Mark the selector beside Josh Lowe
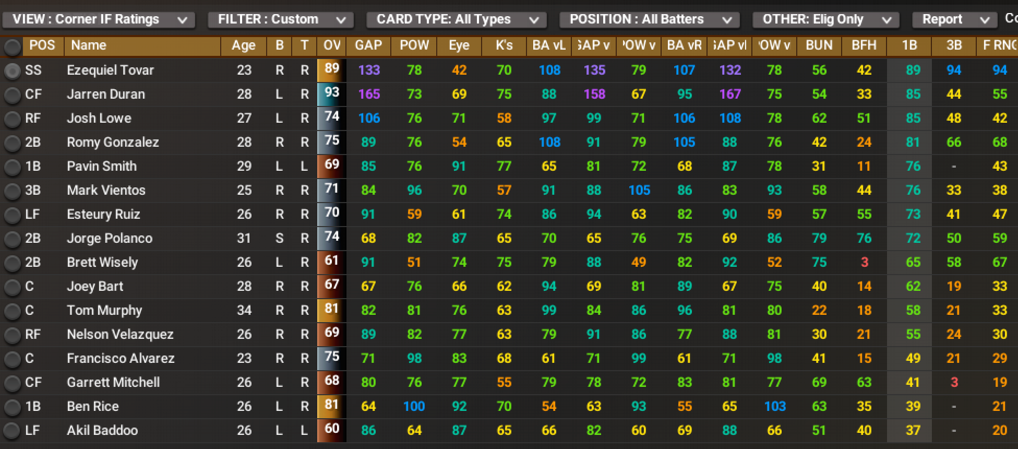Screen dimensions: 1018x449 pos(12,119)
